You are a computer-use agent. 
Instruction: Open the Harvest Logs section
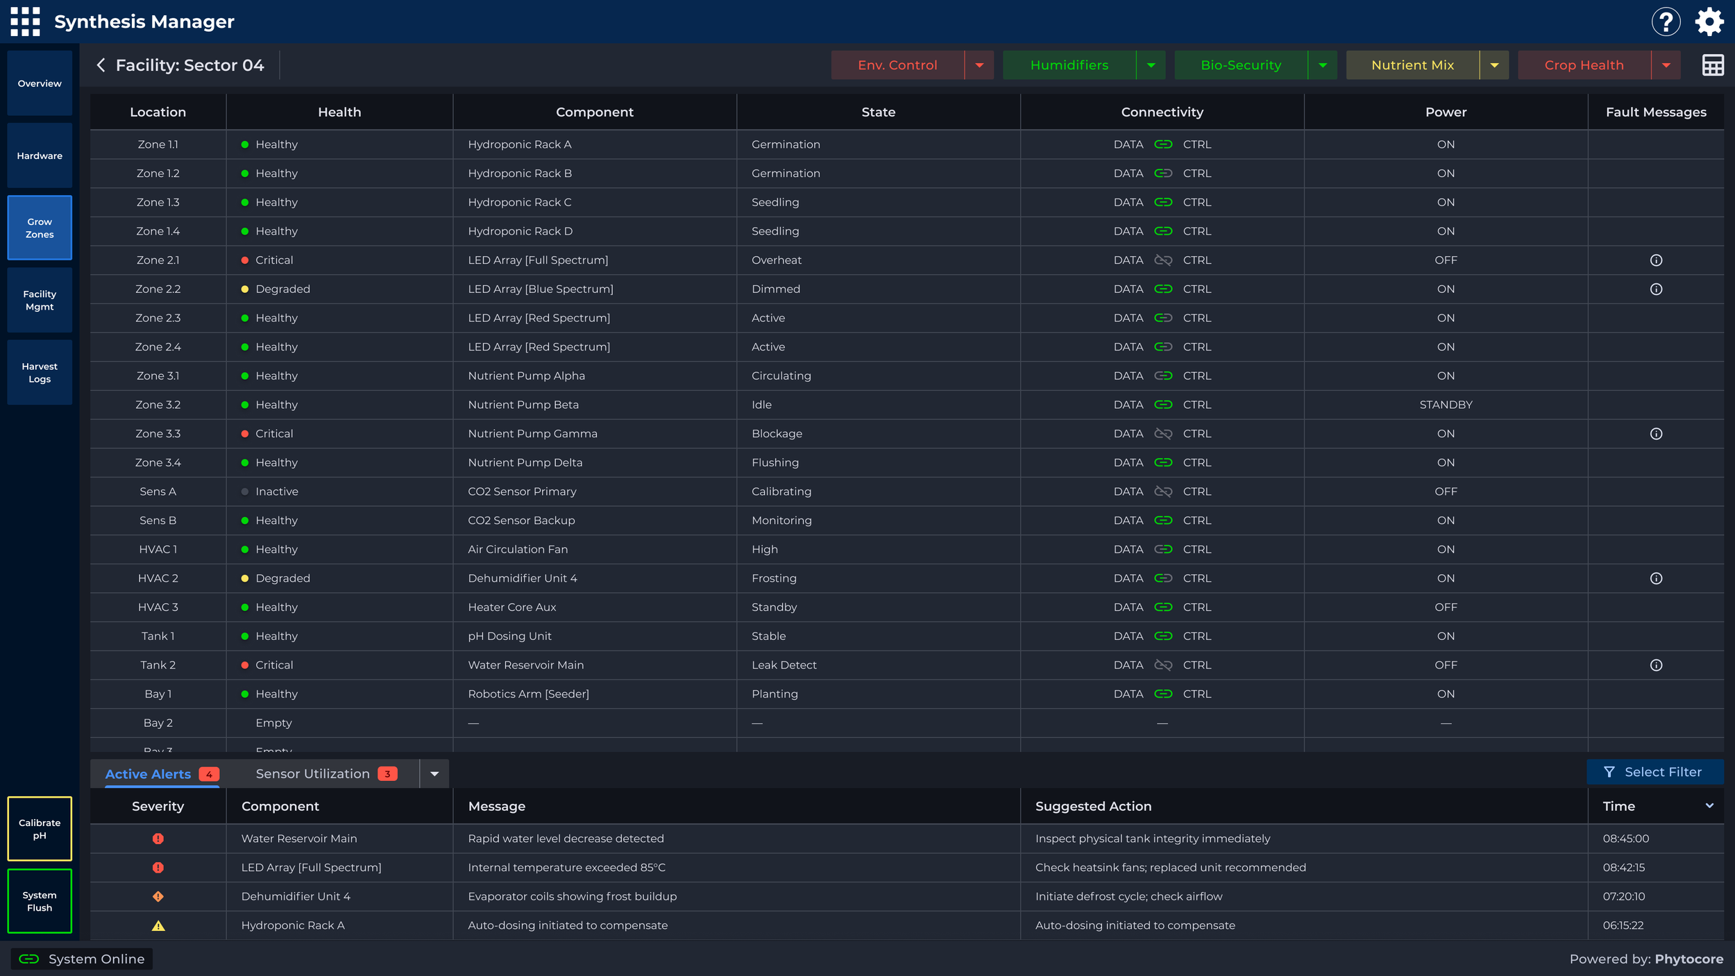[x=39, y=373]
